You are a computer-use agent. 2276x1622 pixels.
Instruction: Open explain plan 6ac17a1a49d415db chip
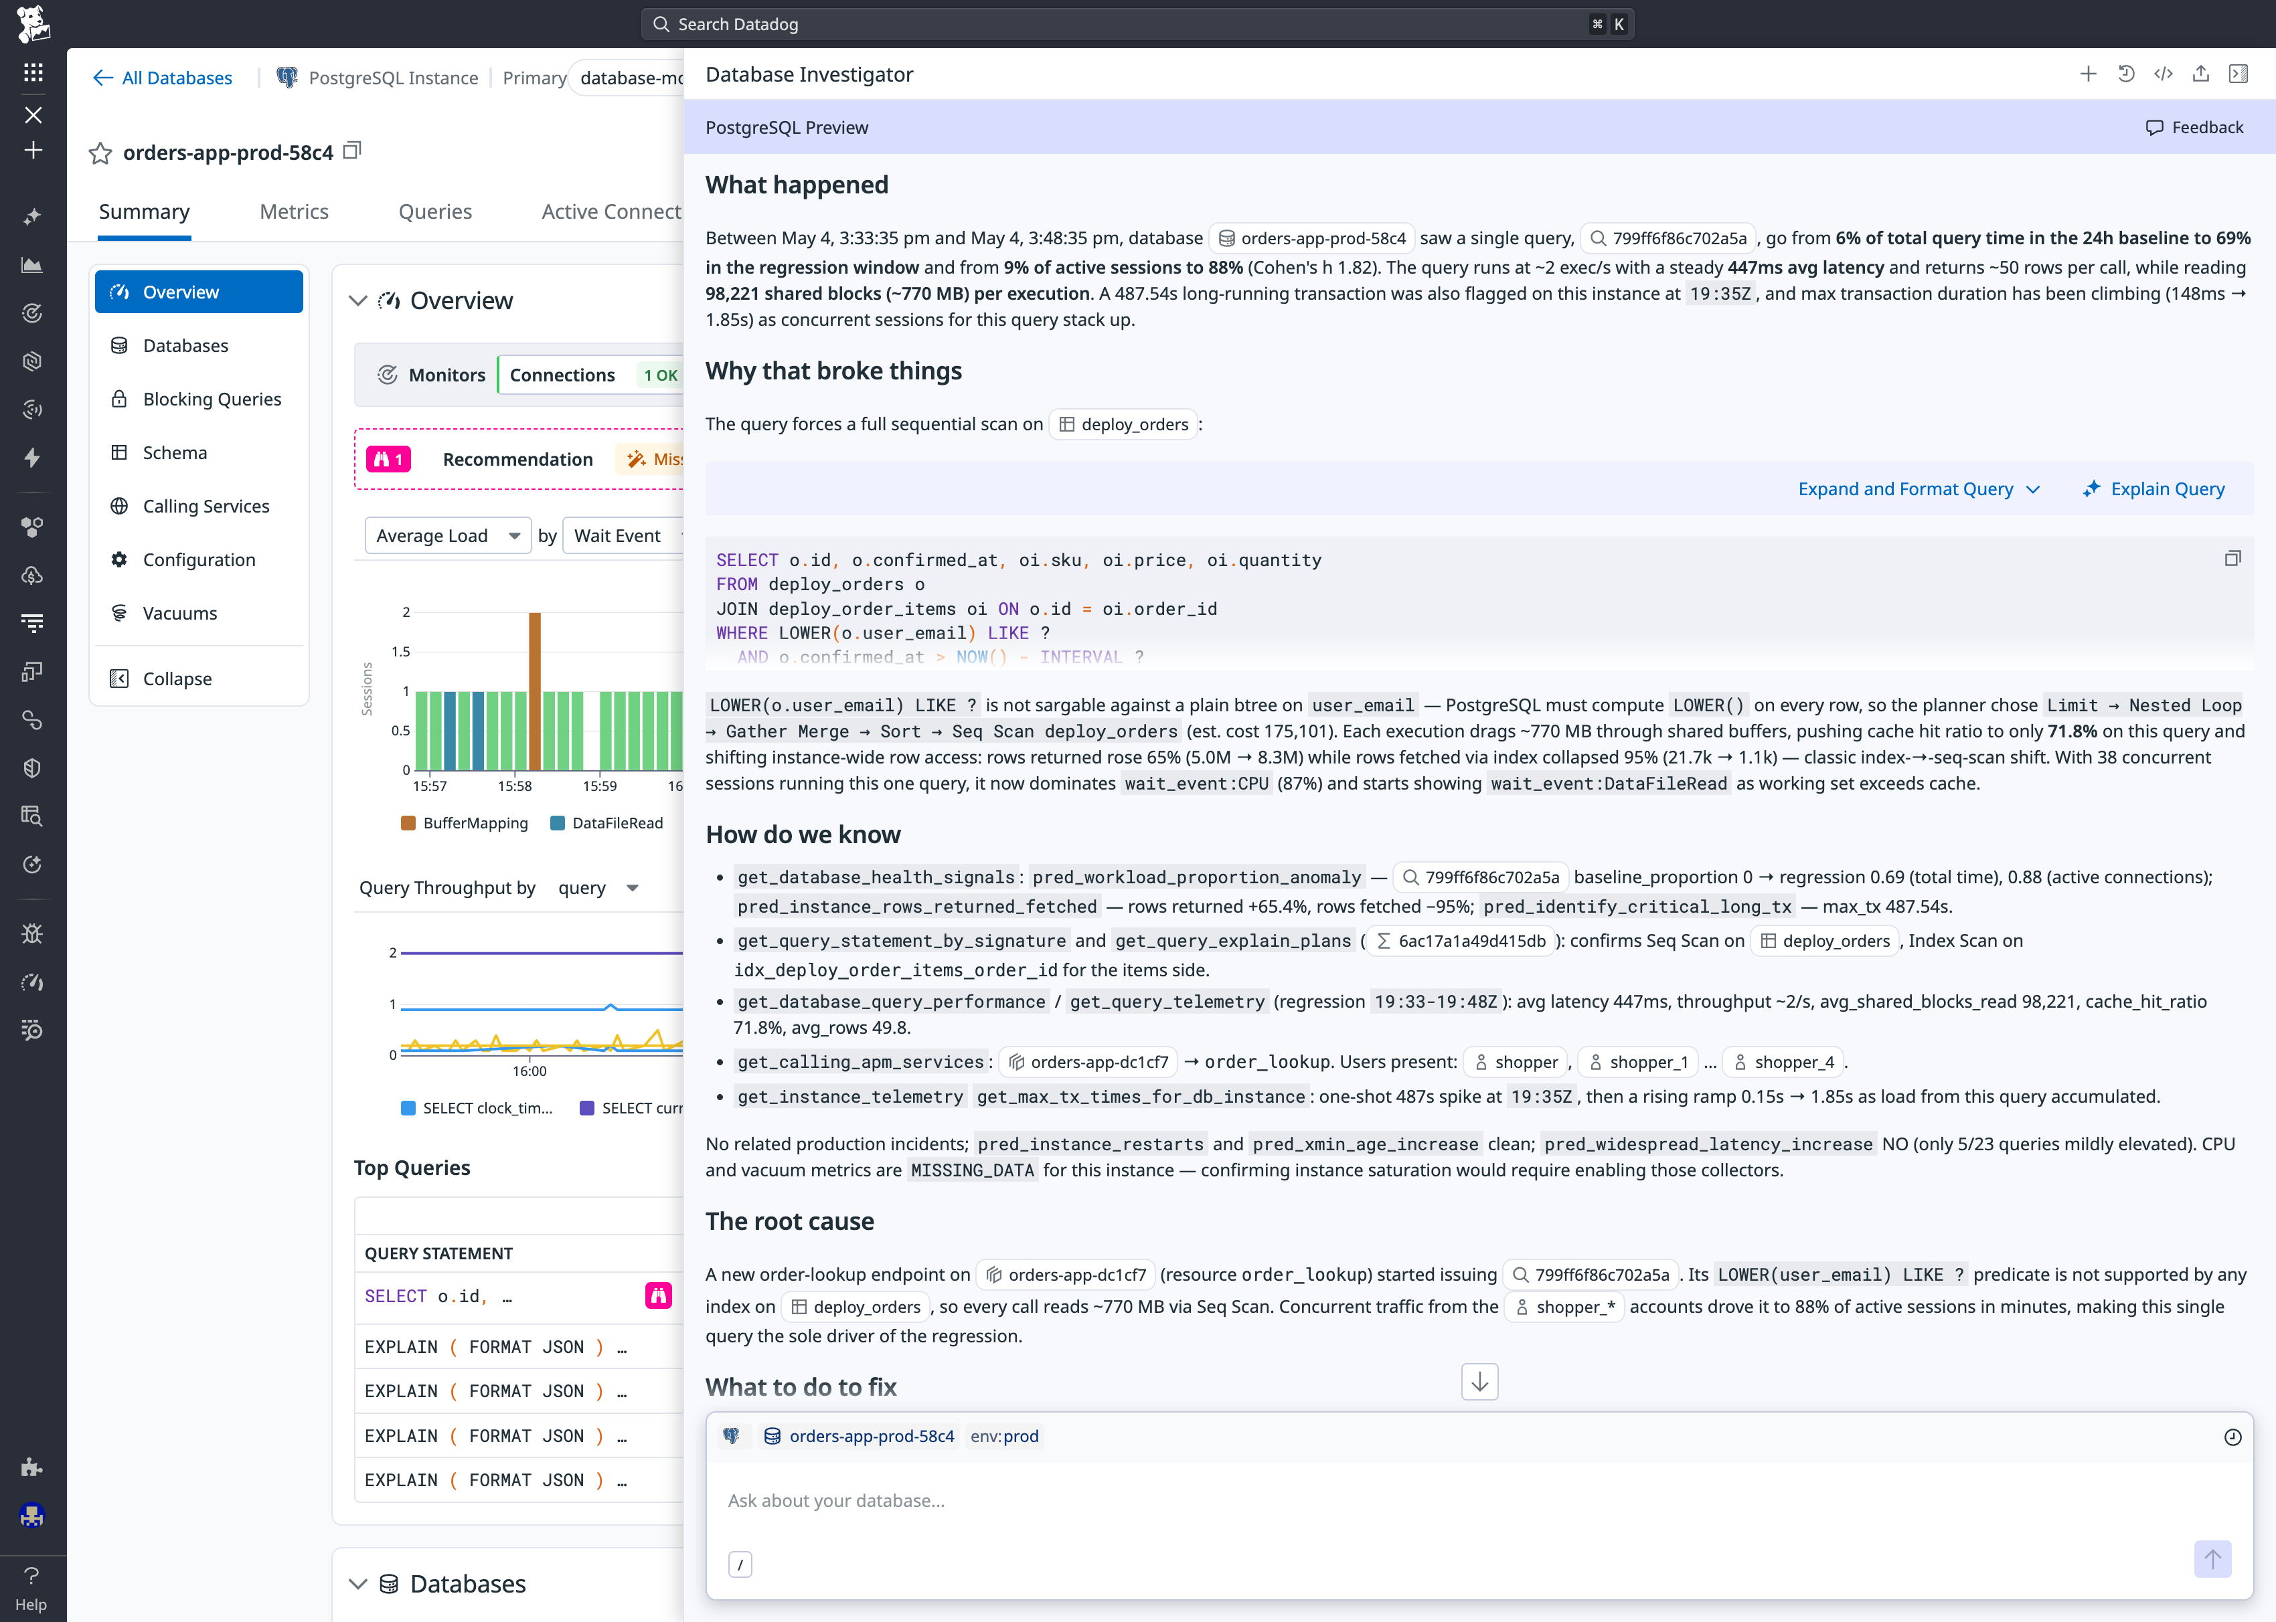coord(1461,941)
